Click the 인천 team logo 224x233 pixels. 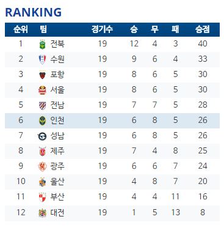point(43,120)
